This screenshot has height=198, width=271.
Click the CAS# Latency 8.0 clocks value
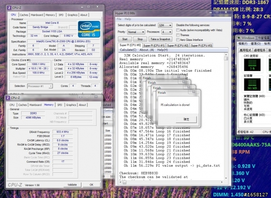[x=63, y=140]
